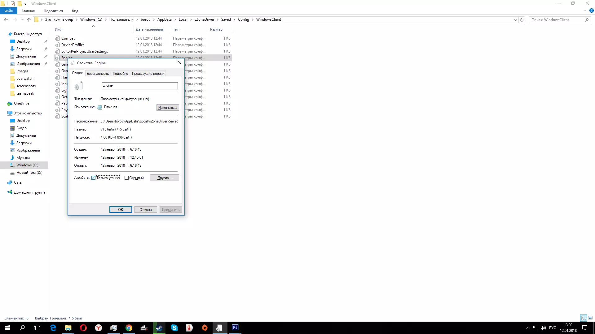Expand the ribbon chevron
Viewport: 595px width, 334px height.
[584, 11]
